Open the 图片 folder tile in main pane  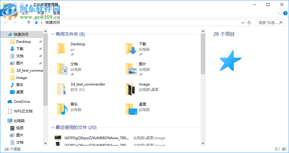(138, 69)
